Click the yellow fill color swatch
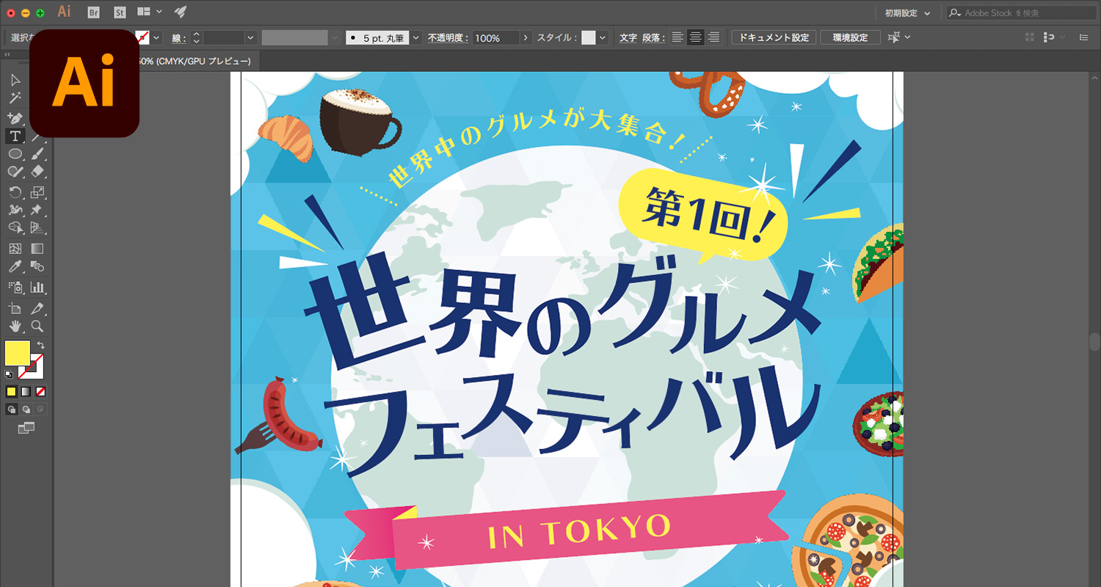The image size is (1101, 587). click(x=18, y=353)
